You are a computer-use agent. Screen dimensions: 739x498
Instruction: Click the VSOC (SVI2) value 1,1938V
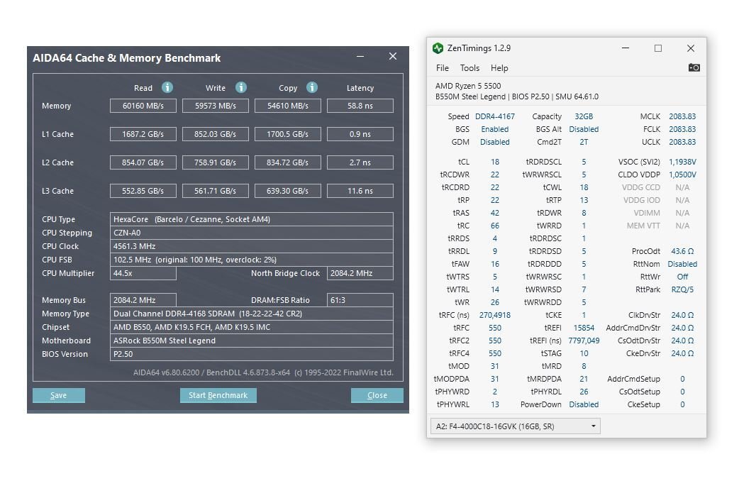[x=682, y=162]
